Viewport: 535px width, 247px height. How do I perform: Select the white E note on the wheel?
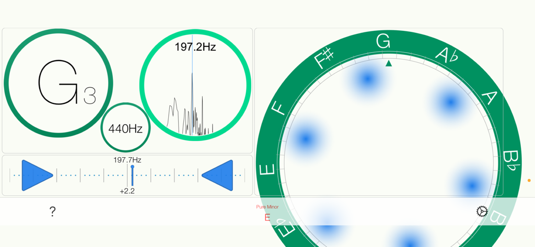click(x=266, y=170)
